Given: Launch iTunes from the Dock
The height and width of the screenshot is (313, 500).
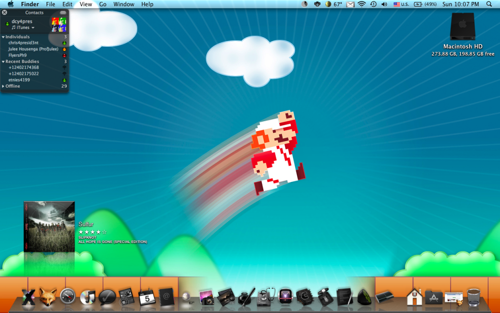Looking at the screenshot, I should [87, 297].
